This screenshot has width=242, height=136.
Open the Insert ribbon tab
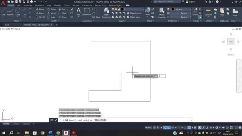[19, 5]
